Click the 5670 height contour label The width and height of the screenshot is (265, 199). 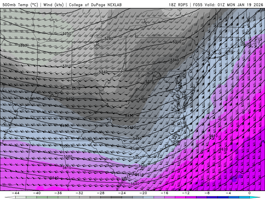click(223, 149)
